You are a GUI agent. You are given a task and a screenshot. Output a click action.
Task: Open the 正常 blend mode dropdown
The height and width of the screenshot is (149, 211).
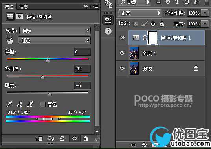coord(139,13)
